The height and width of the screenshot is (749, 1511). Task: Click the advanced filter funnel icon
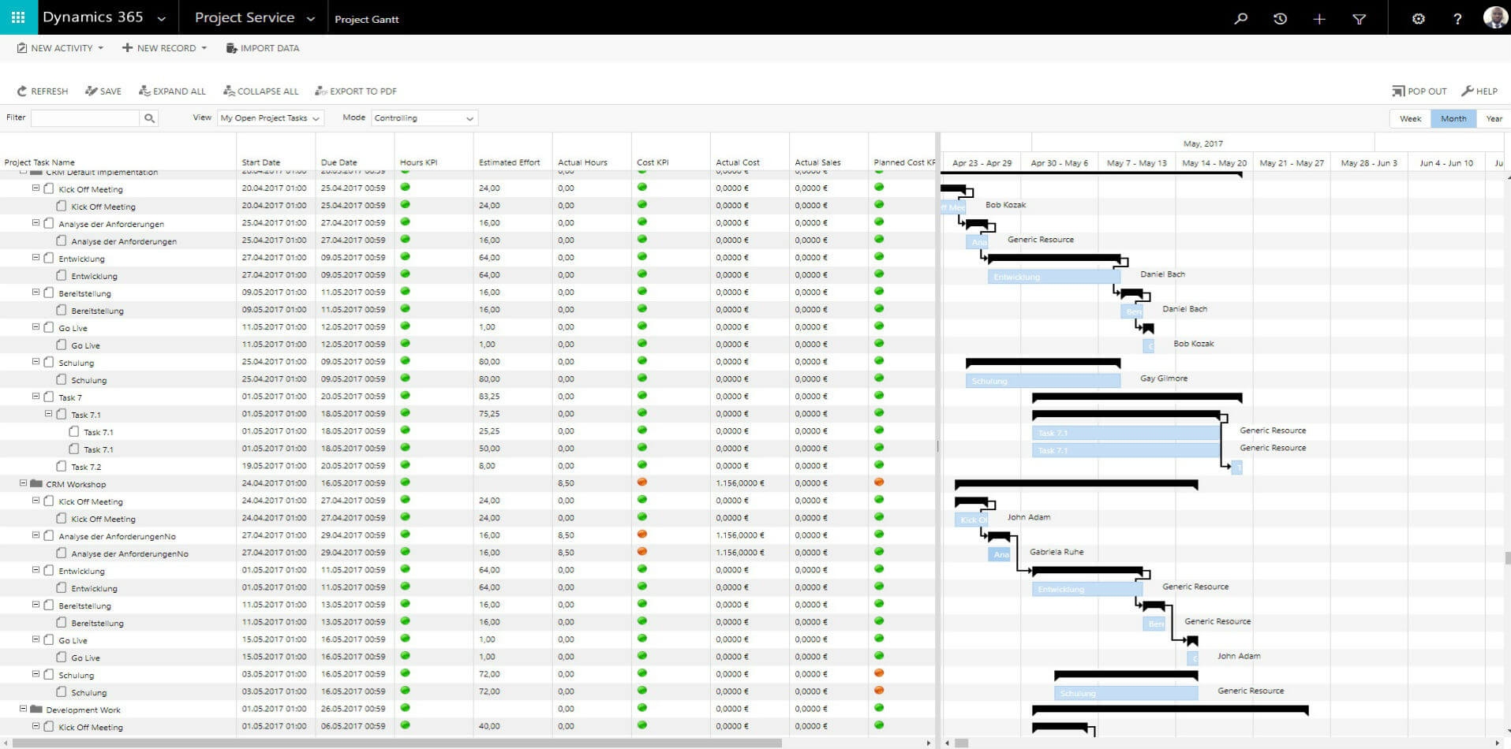click(x=1359, y=18)
